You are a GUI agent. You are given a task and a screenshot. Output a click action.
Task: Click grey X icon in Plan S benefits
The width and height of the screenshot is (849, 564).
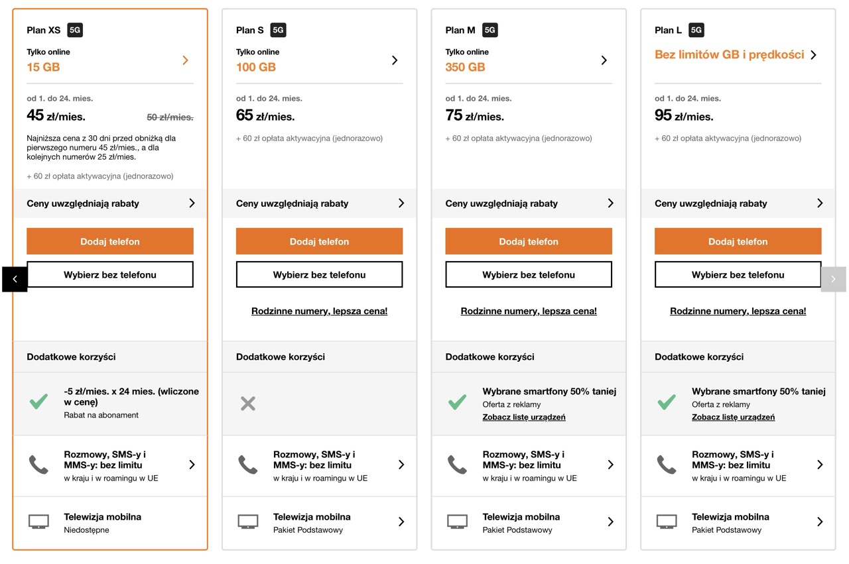(248, 403)
